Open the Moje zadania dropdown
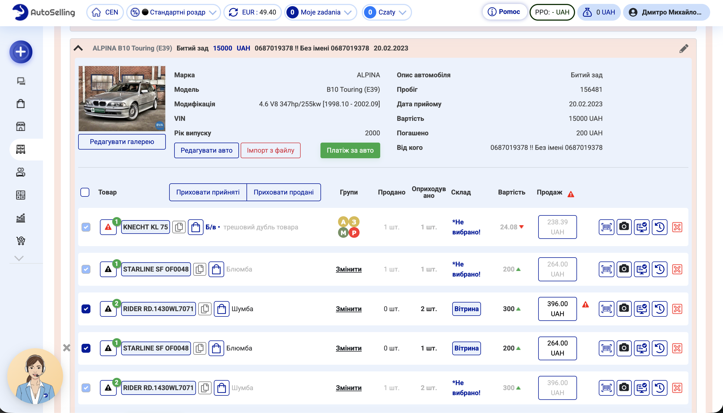The width and height of the screenshot is (723, 413). (x=320, y=12)
